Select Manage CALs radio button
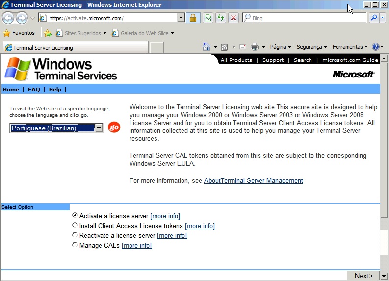Screen dimensions: 389x281 pos(75,245)
